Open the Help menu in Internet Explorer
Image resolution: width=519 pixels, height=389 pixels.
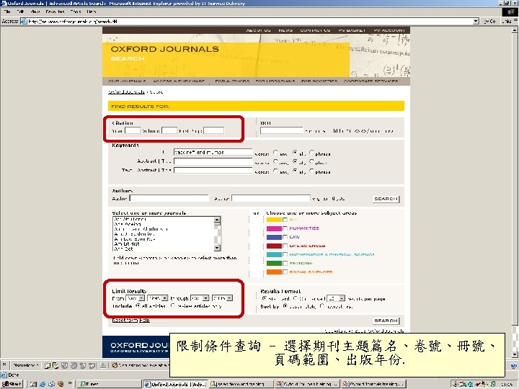[92, 12]
